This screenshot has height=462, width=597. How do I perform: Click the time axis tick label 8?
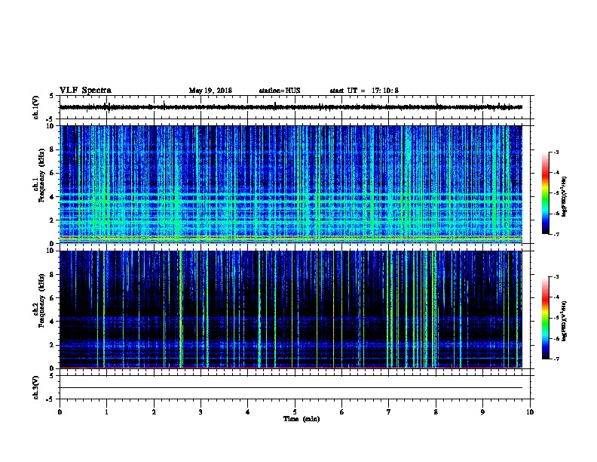tap(436, 412)
